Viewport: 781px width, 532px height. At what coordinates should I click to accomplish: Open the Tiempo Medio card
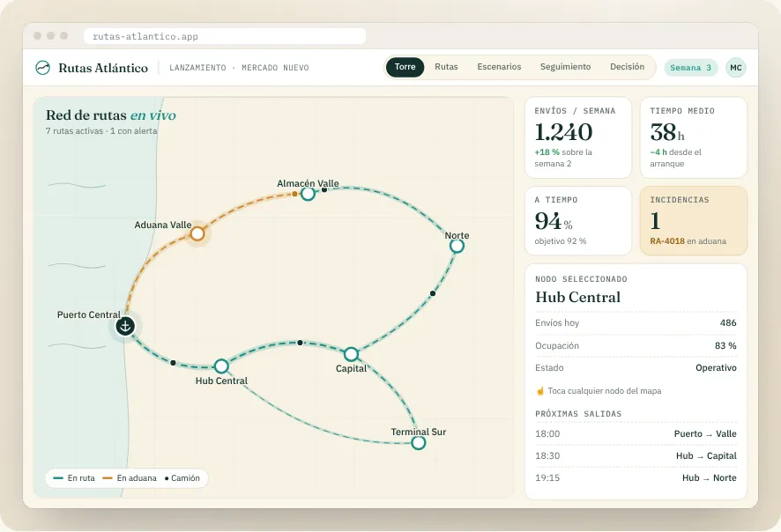694,137
